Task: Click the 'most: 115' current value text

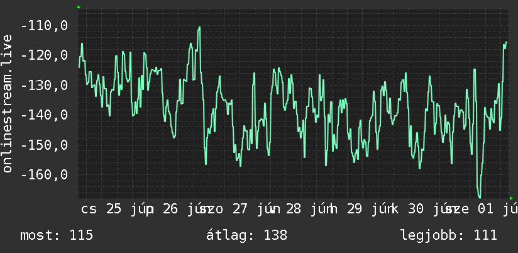Action: click(57, 235)
